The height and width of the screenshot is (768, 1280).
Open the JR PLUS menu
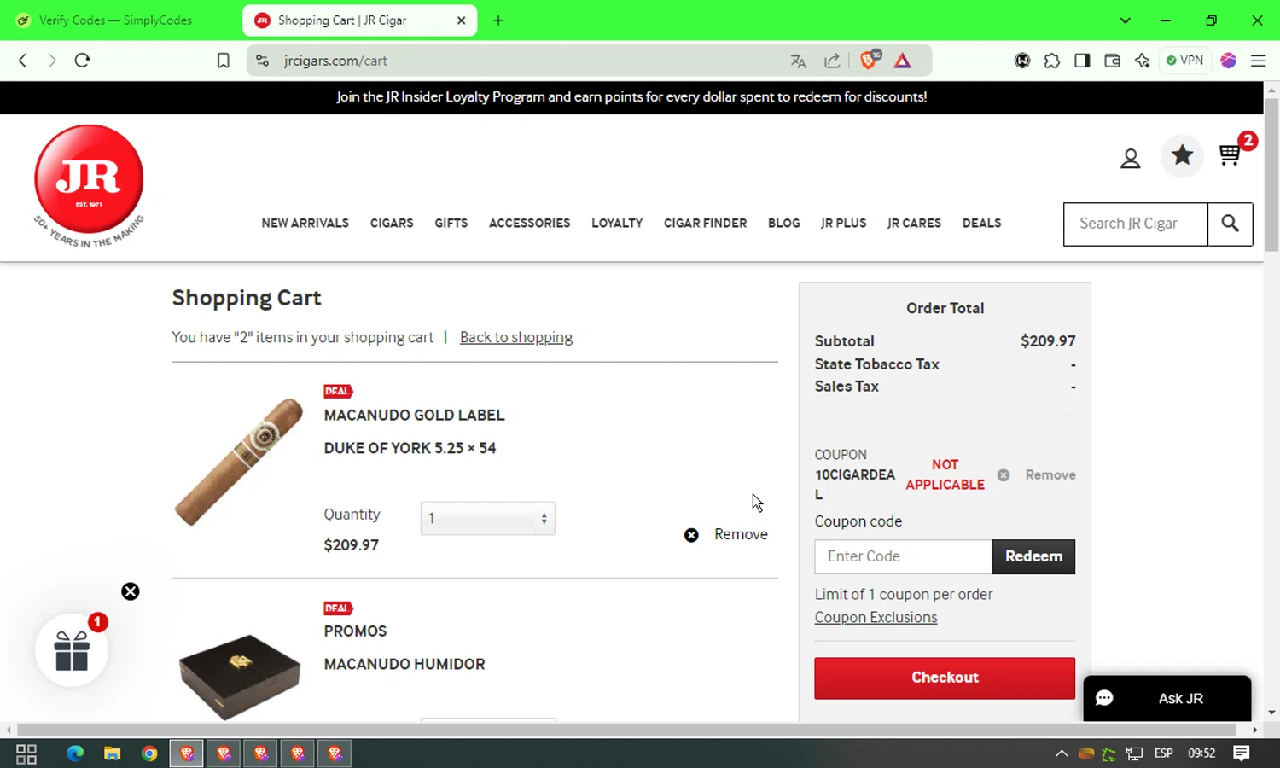pyautogui.click(x=843, y=223)
